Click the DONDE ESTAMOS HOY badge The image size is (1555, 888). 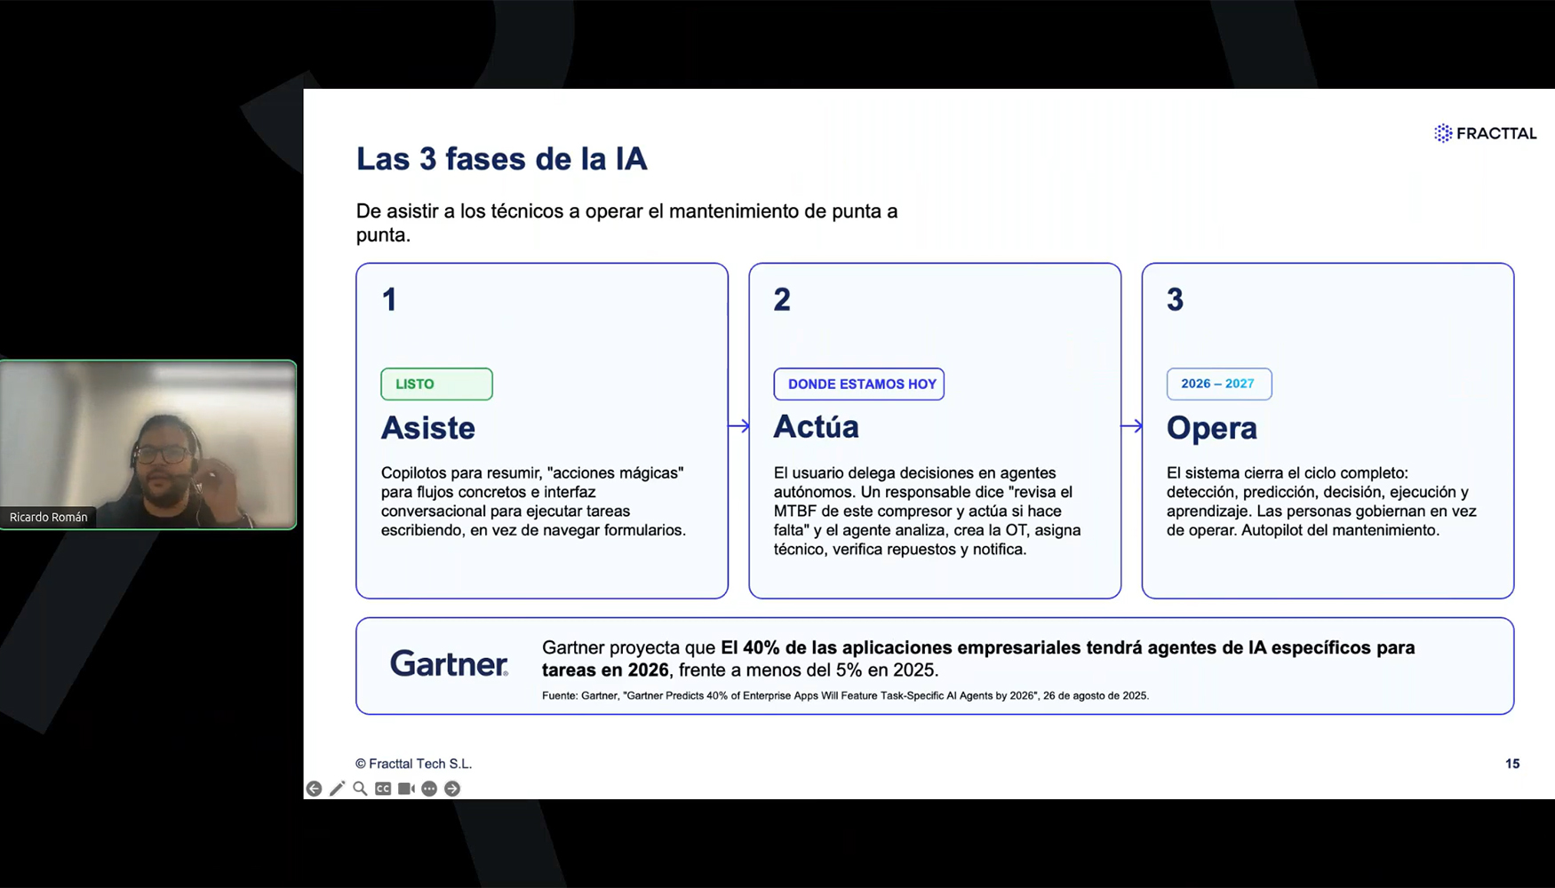[x=858, y=384]
